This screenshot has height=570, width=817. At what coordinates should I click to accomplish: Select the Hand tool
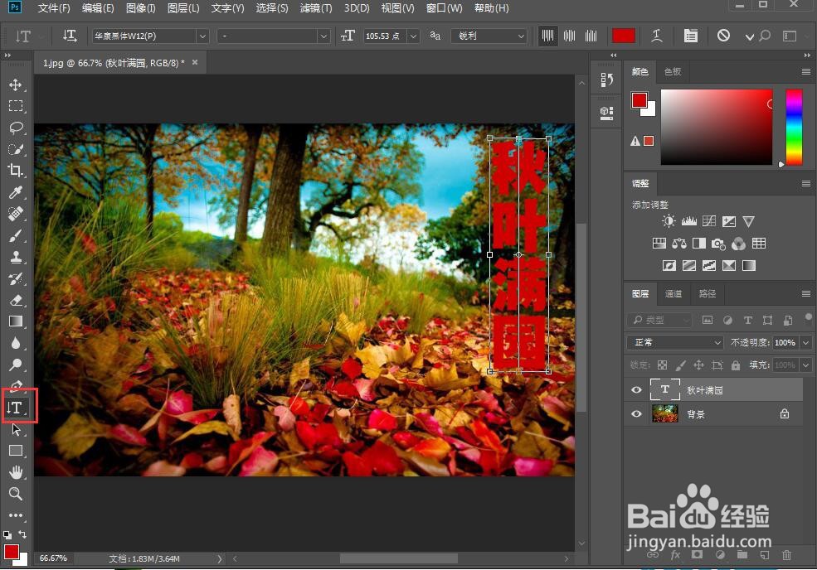pyautogui.click(x=15, y=473)
